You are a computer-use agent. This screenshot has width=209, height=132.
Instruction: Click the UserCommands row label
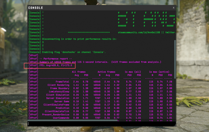click(61, 118)
